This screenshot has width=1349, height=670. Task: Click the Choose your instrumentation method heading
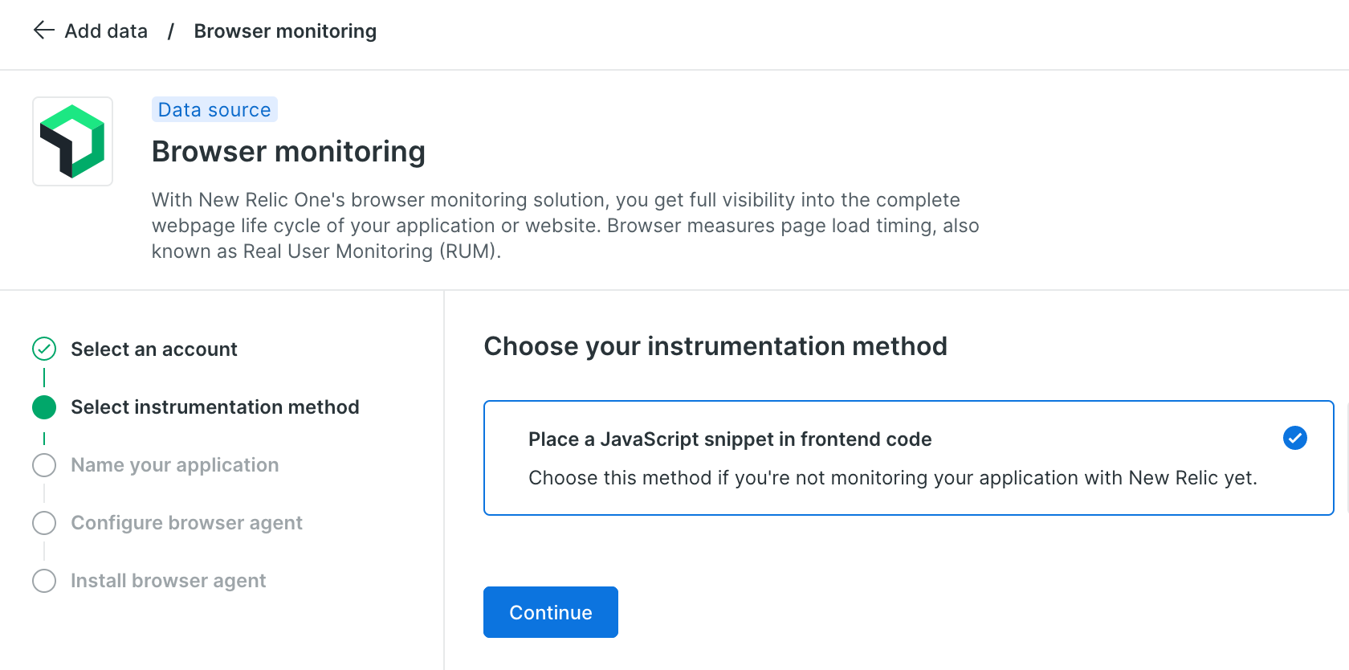coord(715,346)
